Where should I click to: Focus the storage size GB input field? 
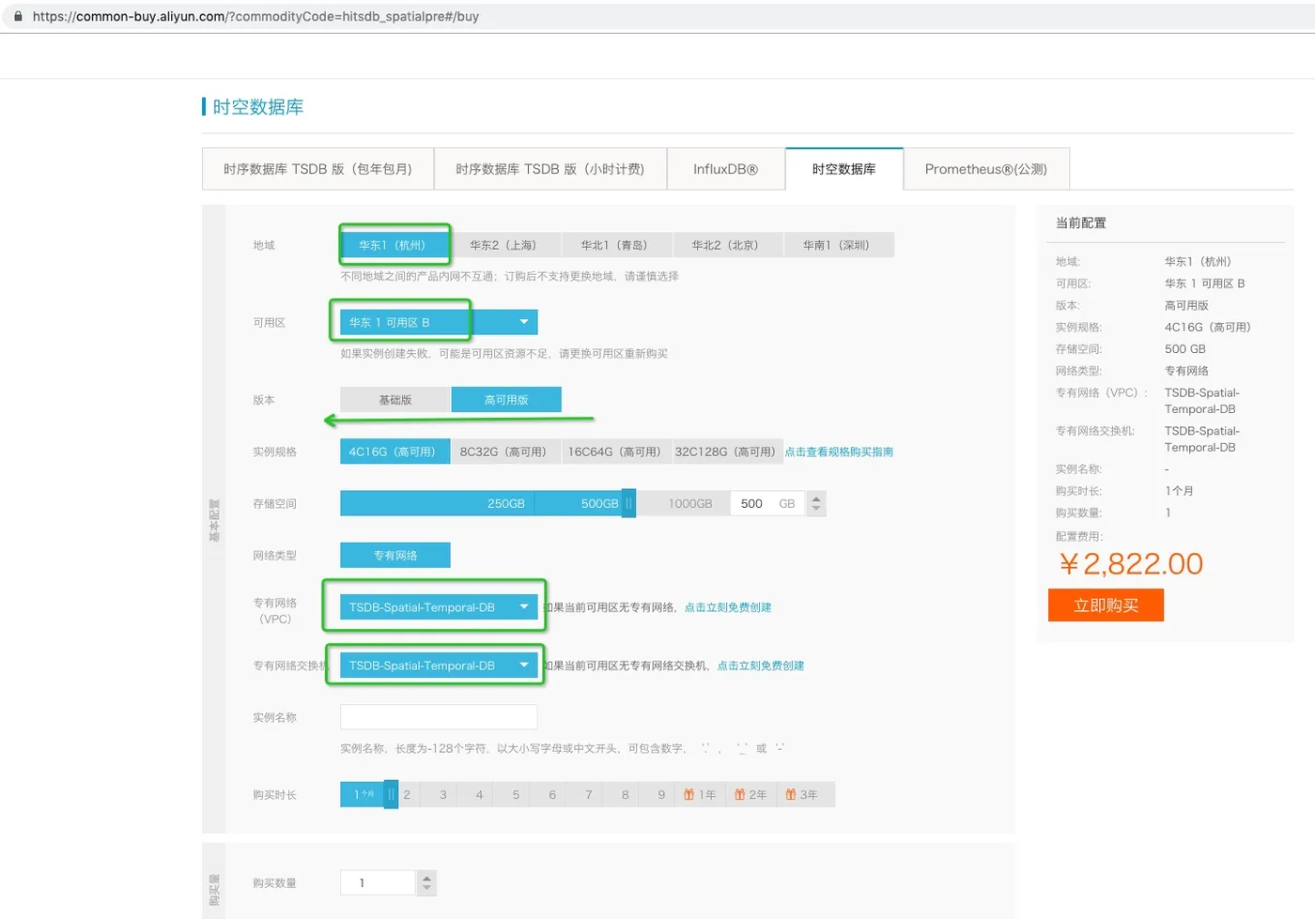tap(768, 504)
